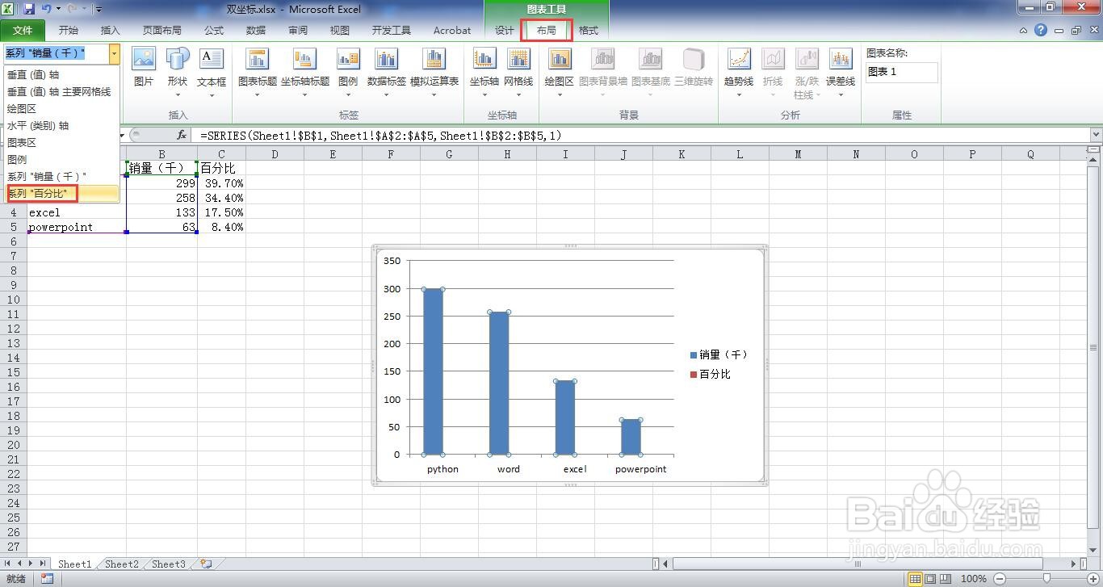Click the zoom slider handle

pos(1047,579)
